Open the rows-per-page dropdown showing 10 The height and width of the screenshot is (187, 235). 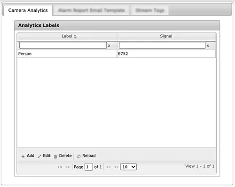(128, 167)
